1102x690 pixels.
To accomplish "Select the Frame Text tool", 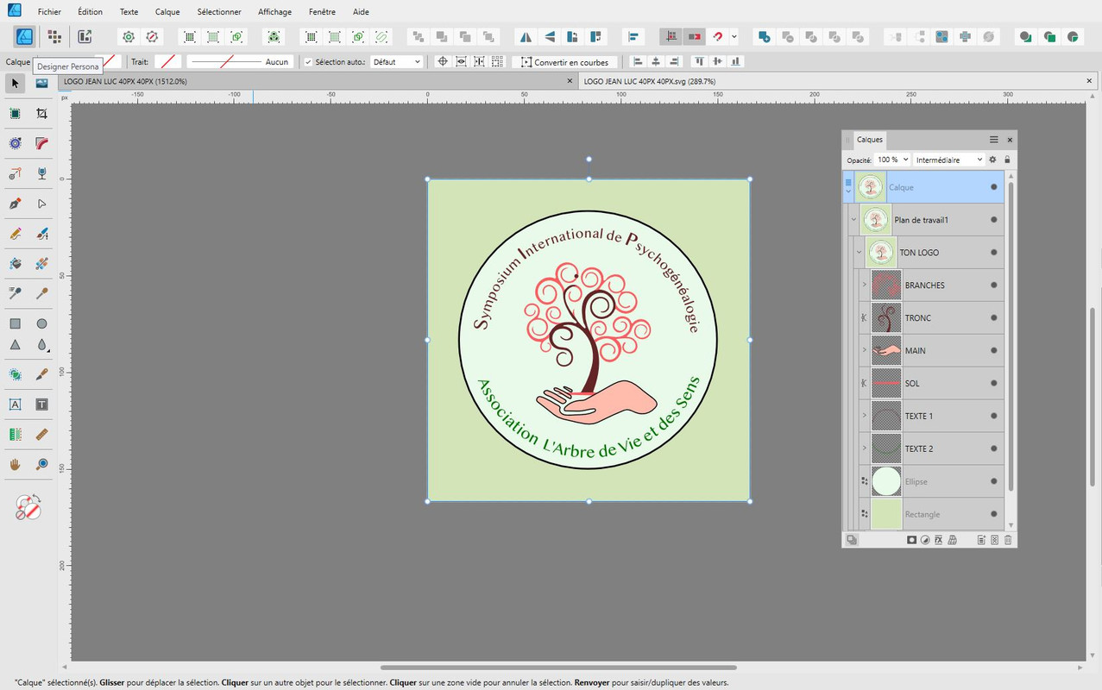I will pos(41,405).
